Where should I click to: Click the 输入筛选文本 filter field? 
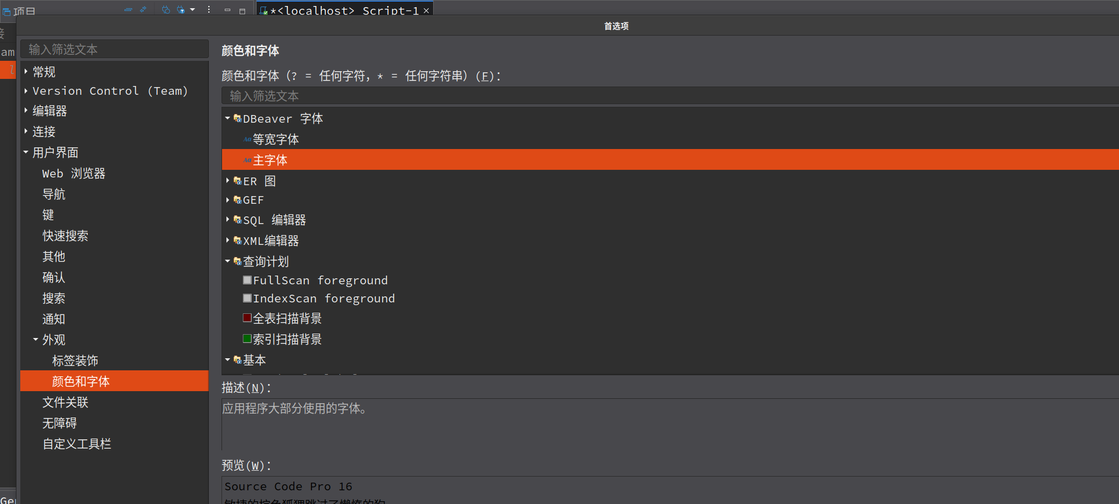(115, 49)
